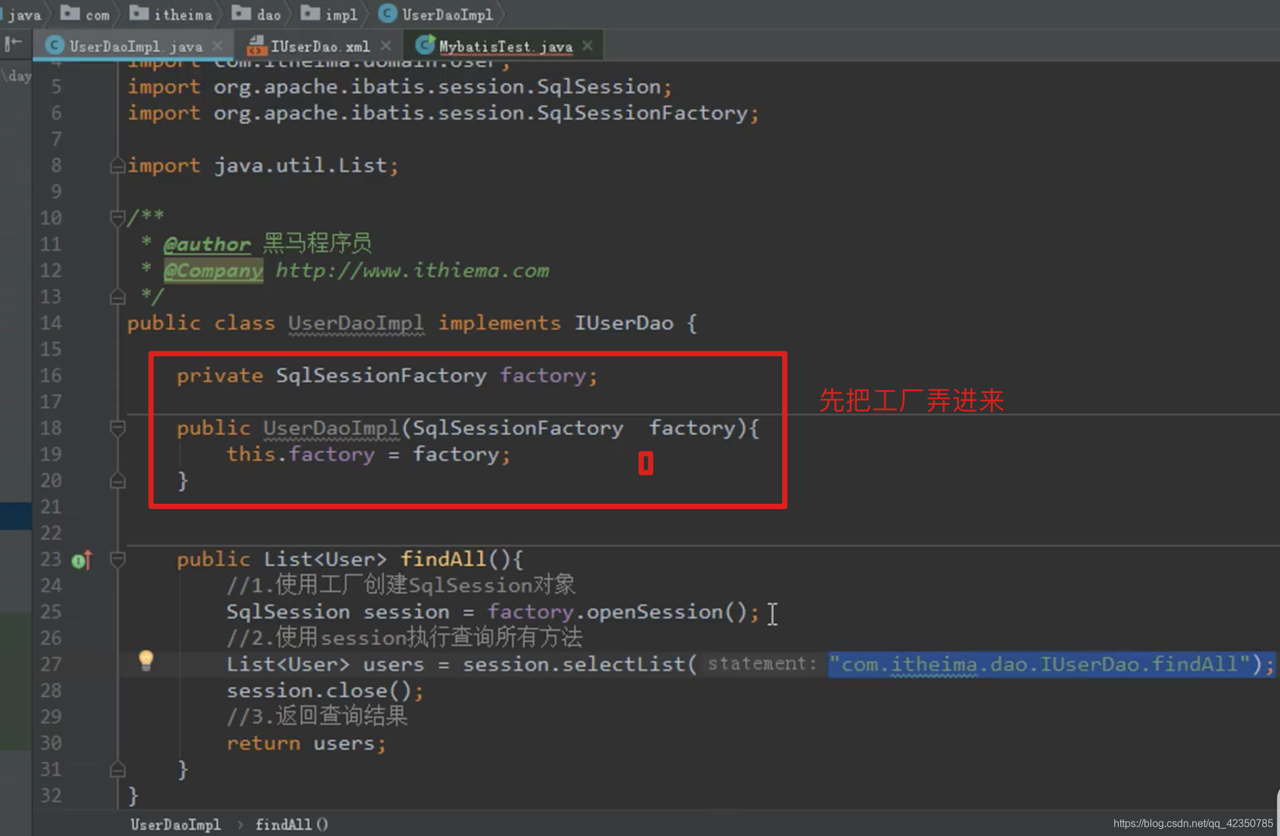Click the yellow light bulb intention icon
The height and width of the screenshot is (836, 1280).
[146, 660]
